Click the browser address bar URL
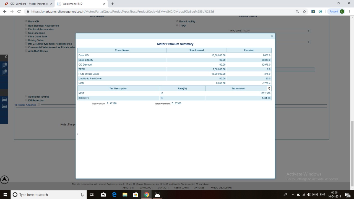The width and height of the screenshot is (354, 199). point(123,12)
